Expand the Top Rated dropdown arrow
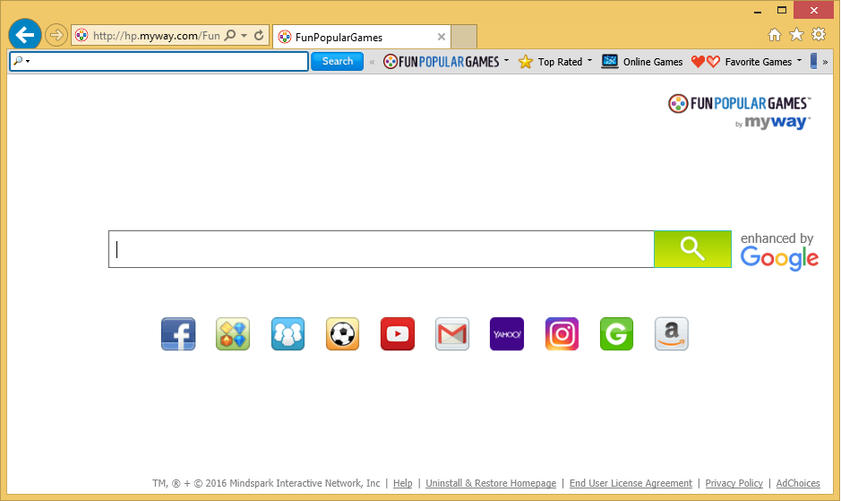841x501 pixels. [x=589, y=61]
